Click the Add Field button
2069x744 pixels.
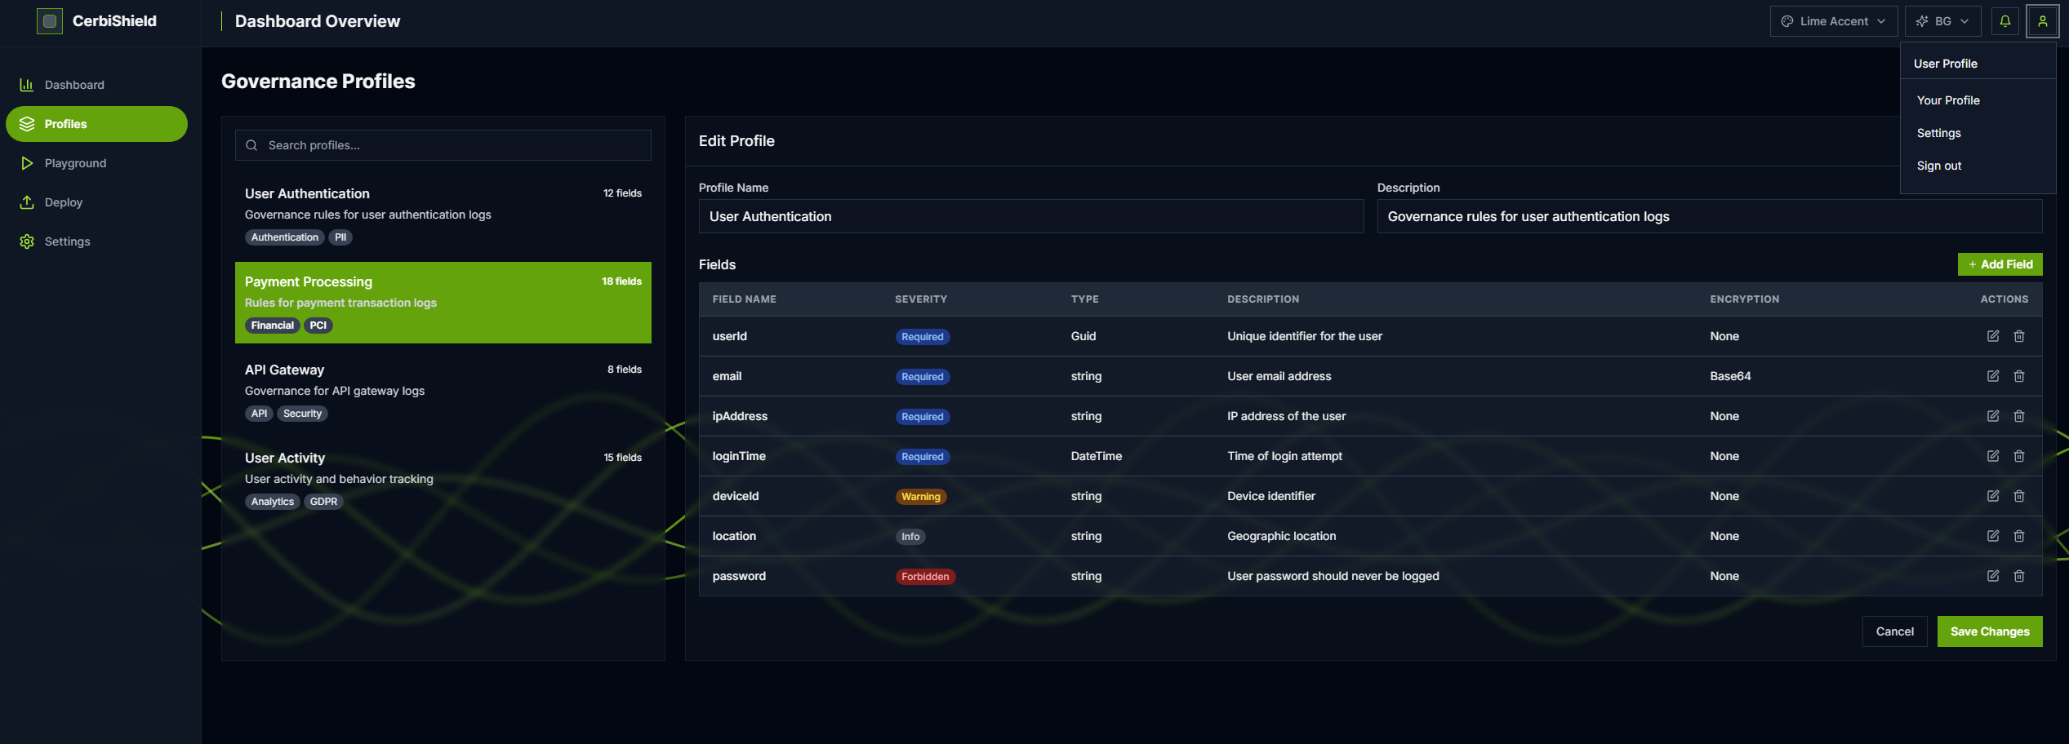1999,263
